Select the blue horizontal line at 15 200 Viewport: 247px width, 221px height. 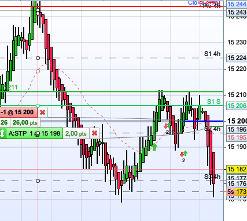204,121
